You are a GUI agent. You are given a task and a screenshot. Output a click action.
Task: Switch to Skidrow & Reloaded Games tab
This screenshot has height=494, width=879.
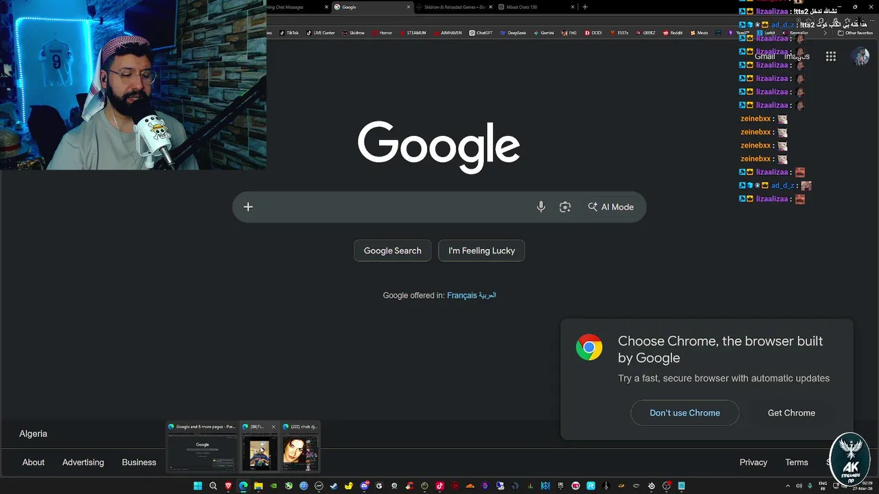[x=453, y=7]
